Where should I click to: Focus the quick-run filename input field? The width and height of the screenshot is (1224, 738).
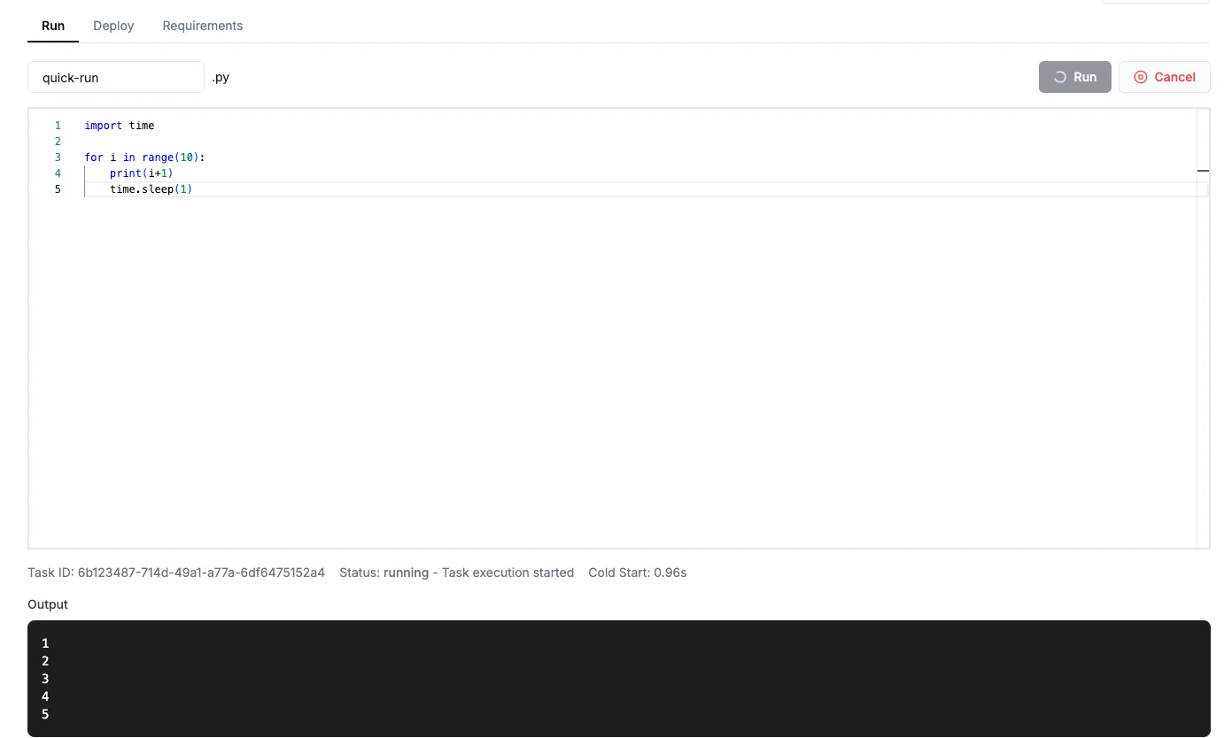coord(116,77)
